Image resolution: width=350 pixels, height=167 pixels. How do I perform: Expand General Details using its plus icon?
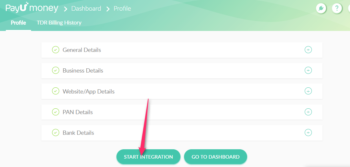click(x=308, y=50)
